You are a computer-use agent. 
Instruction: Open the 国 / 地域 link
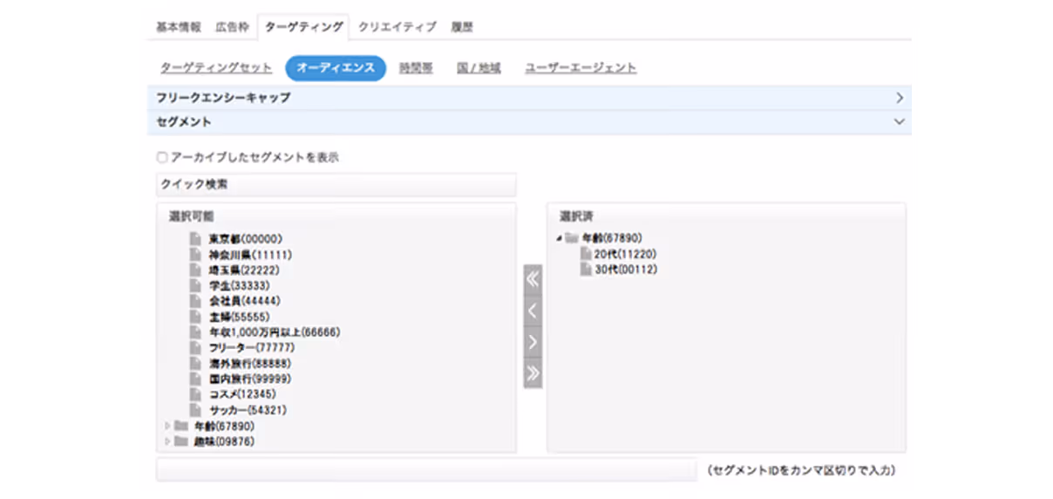tap(479, 68)
